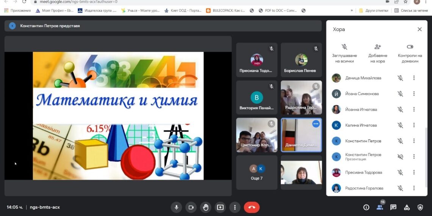Toggle the microphone in the bottom bar
Image resolution: width=432 pixels, height=216 pixels.
[x=176, y=207]
